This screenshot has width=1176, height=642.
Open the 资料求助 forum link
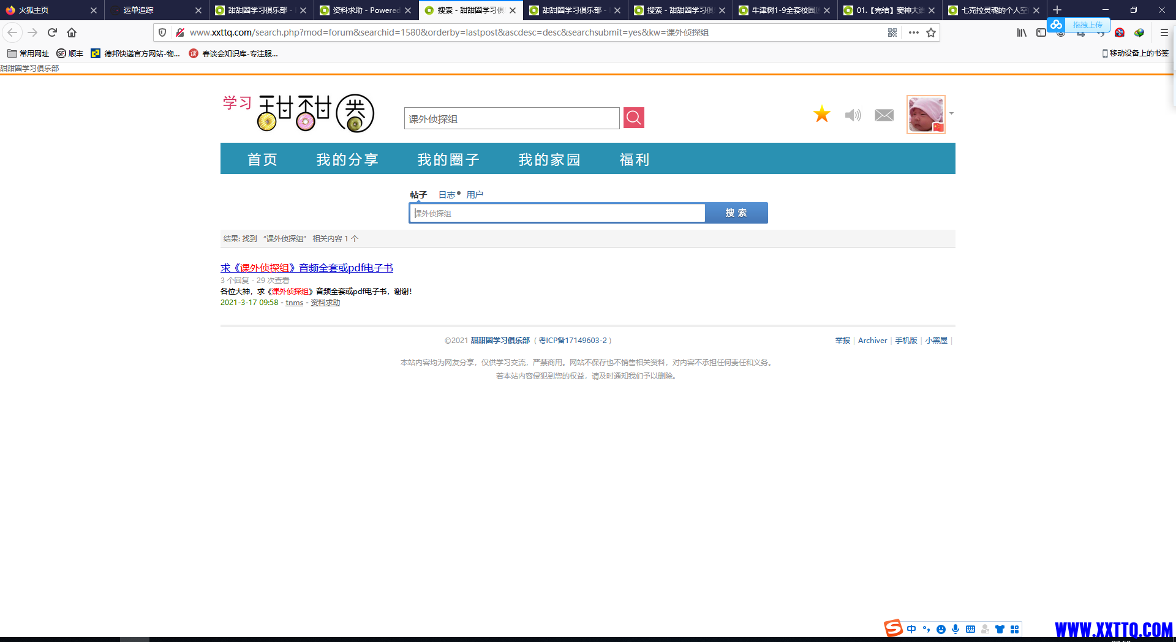click(325, 303)
